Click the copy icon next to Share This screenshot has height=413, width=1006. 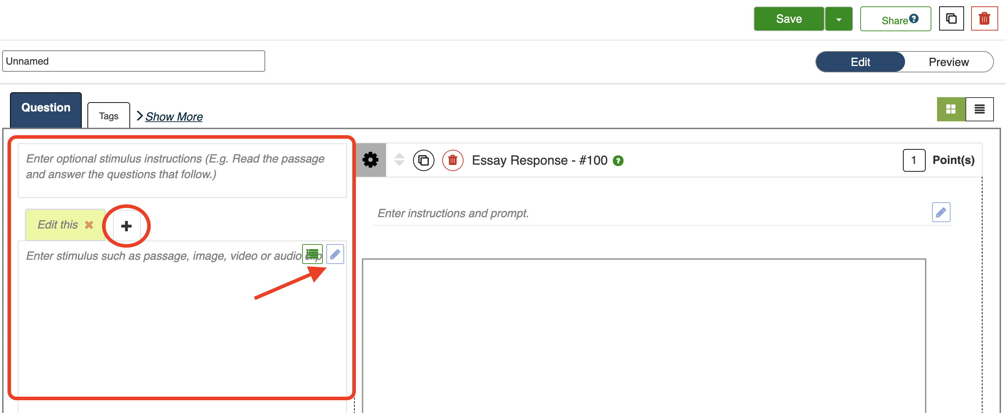point(951,18)
